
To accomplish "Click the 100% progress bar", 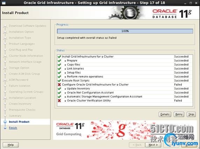I will 125,31.
